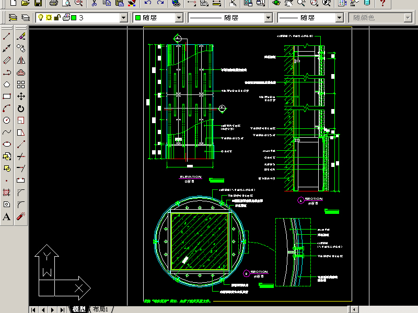418x313 pixels.
Task: Click the horizontal scrollbar left arrow
Action: pyautogui.click(x=355, y=309)
